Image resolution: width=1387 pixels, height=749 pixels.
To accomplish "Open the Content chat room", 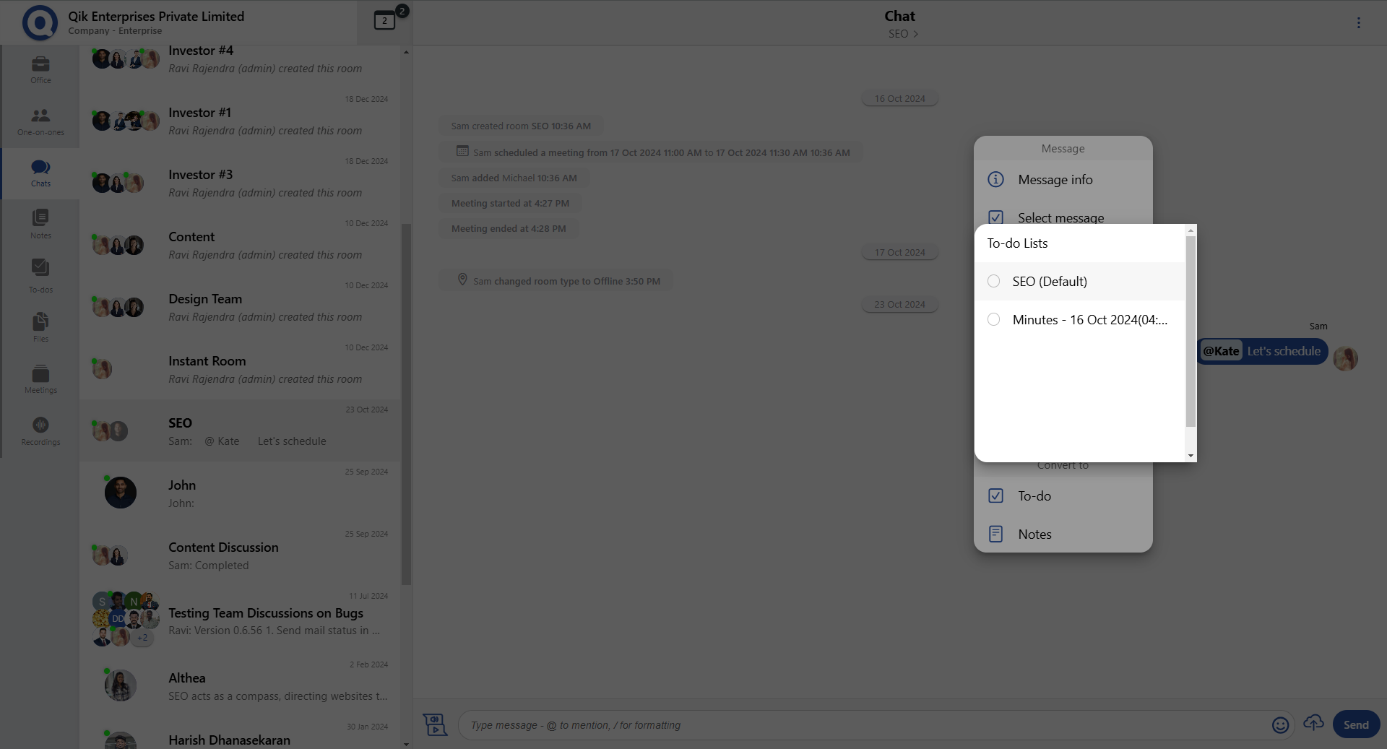I will coord(240,245).
